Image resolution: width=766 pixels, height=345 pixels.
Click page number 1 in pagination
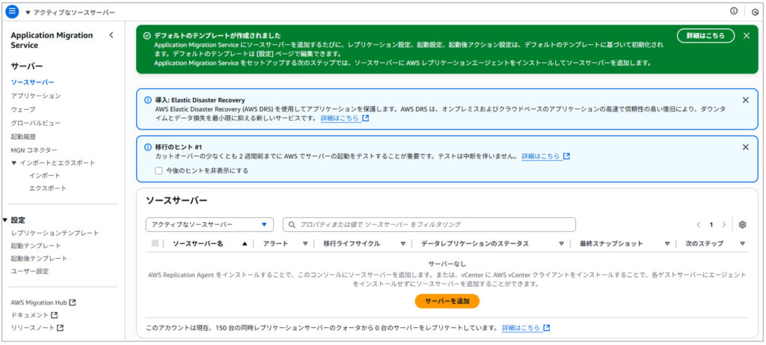tap(711, 225)
